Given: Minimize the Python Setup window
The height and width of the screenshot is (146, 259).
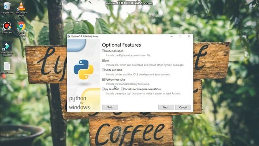Looking at the screenshot, I should click(x=172, y=36).
